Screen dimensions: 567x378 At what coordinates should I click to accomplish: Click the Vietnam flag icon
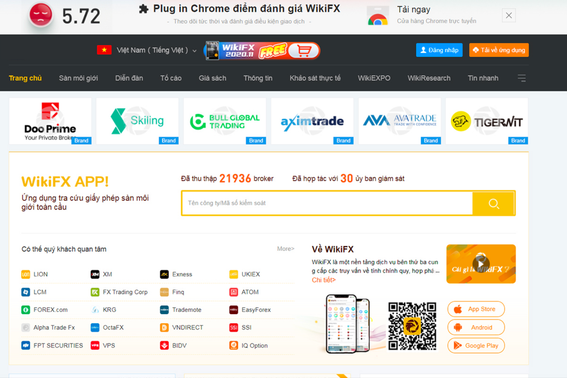104,50
